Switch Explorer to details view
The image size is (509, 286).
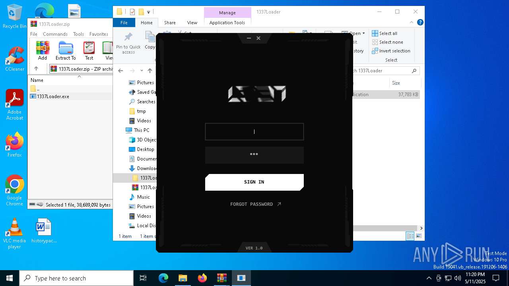(x=410, y=236)
